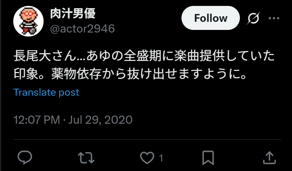The image size is (292, 171).
Task: Open the @actor2946 handle profile
Action: coord(82,29)
